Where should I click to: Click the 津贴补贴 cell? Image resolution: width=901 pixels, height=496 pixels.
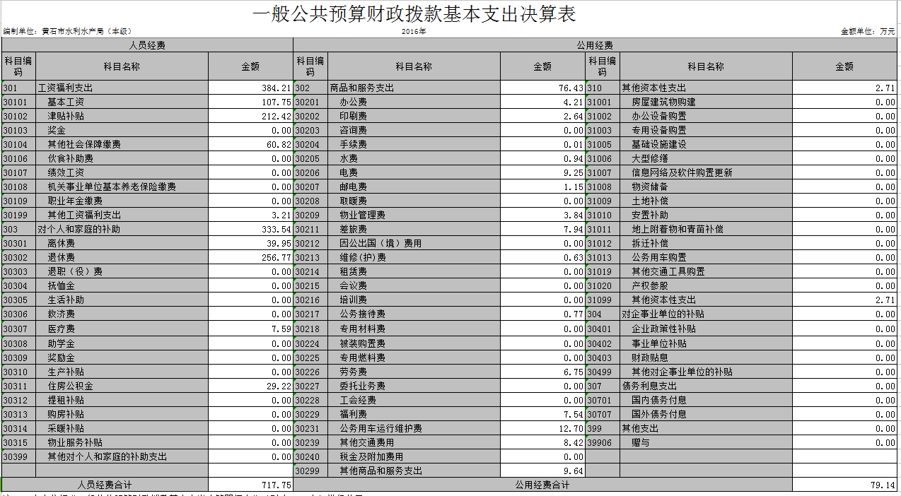point(122,117)
